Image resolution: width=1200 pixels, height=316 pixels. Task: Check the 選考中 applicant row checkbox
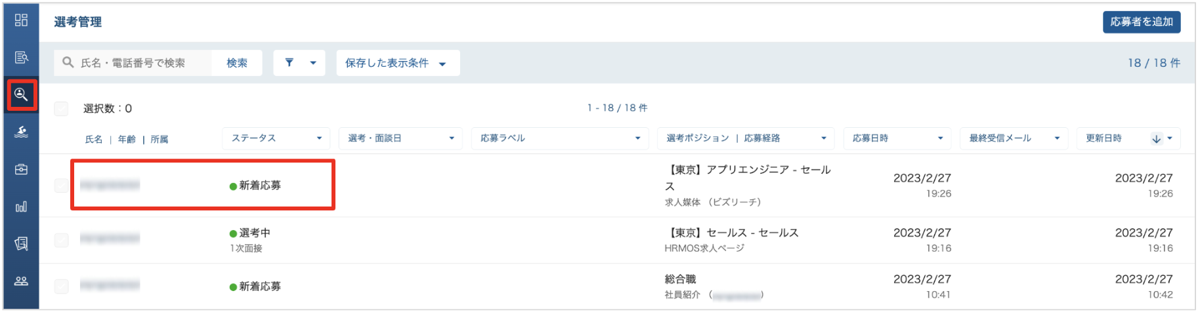61,240
